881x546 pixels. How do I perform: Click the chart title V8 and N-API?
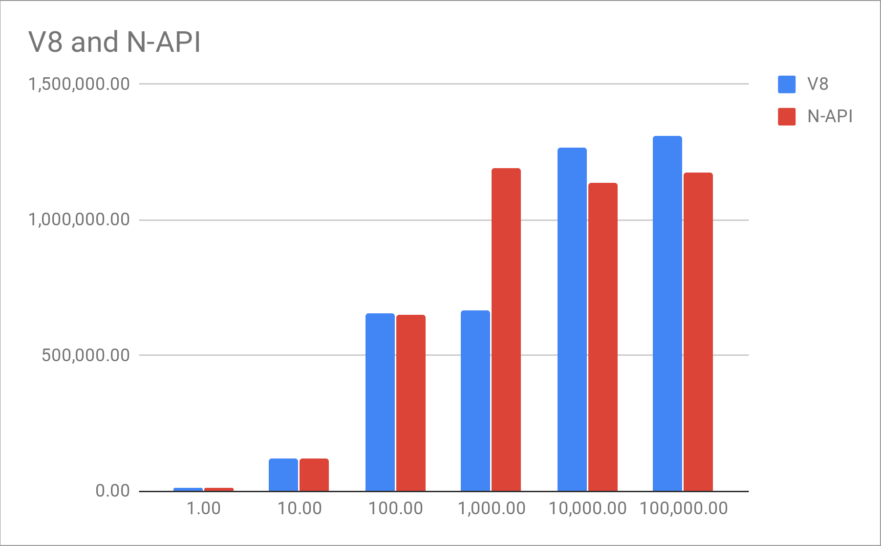(x=115, y=42)
